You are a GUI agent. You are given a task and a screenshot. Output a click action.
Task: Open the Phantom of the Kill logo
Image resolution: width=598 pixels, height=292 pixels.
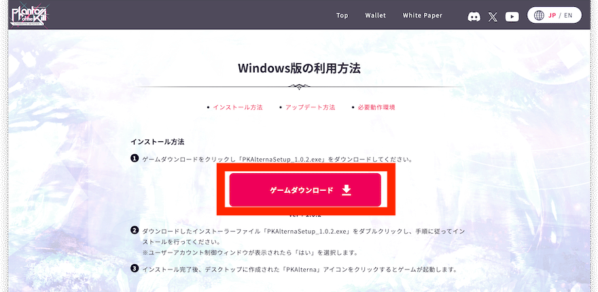(30, 14)
